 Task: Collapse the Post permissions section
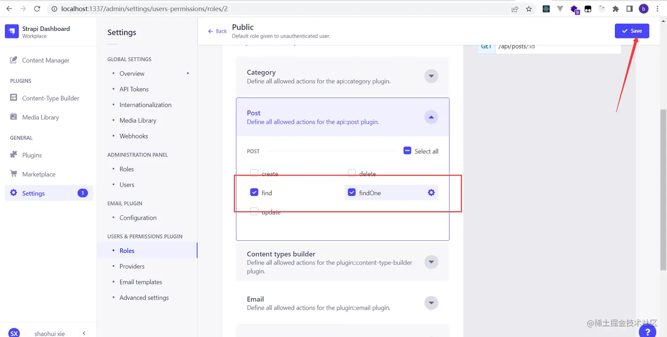431,117
